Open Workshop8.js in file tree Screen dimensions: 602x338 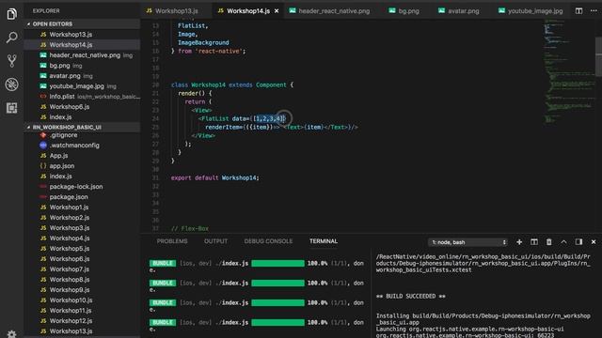(82, 280)
